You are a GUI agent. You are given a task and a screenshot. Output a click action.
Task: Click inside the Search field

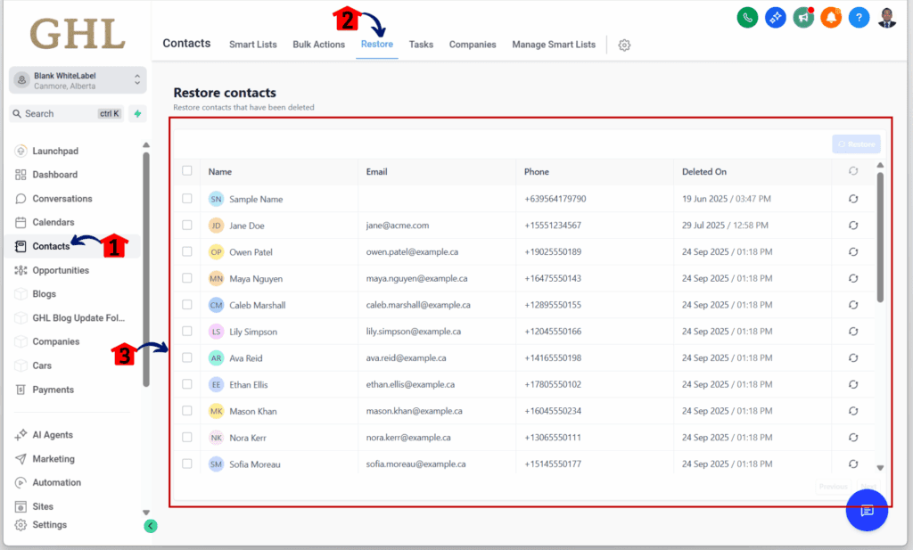coord(62,113)
